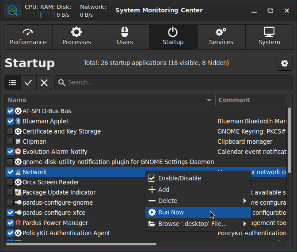Click the gear icon beside Run Now

(x=152, y=212)
